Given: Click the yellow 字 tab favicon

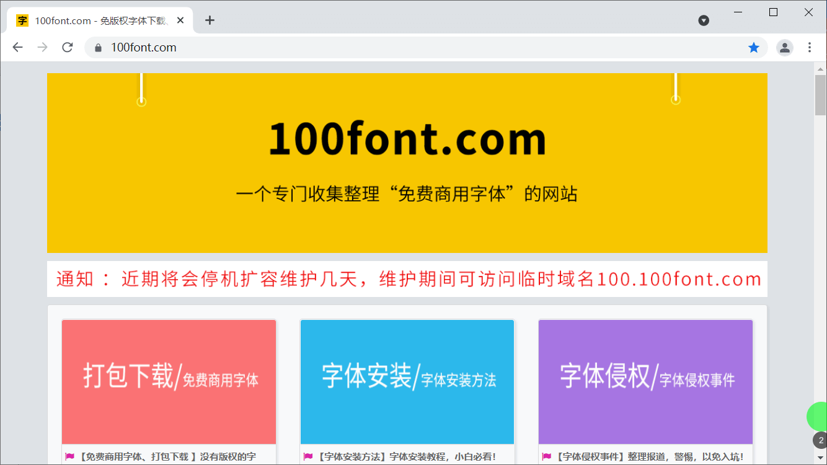Looking at the screenshot, I should tap(22, 20).
